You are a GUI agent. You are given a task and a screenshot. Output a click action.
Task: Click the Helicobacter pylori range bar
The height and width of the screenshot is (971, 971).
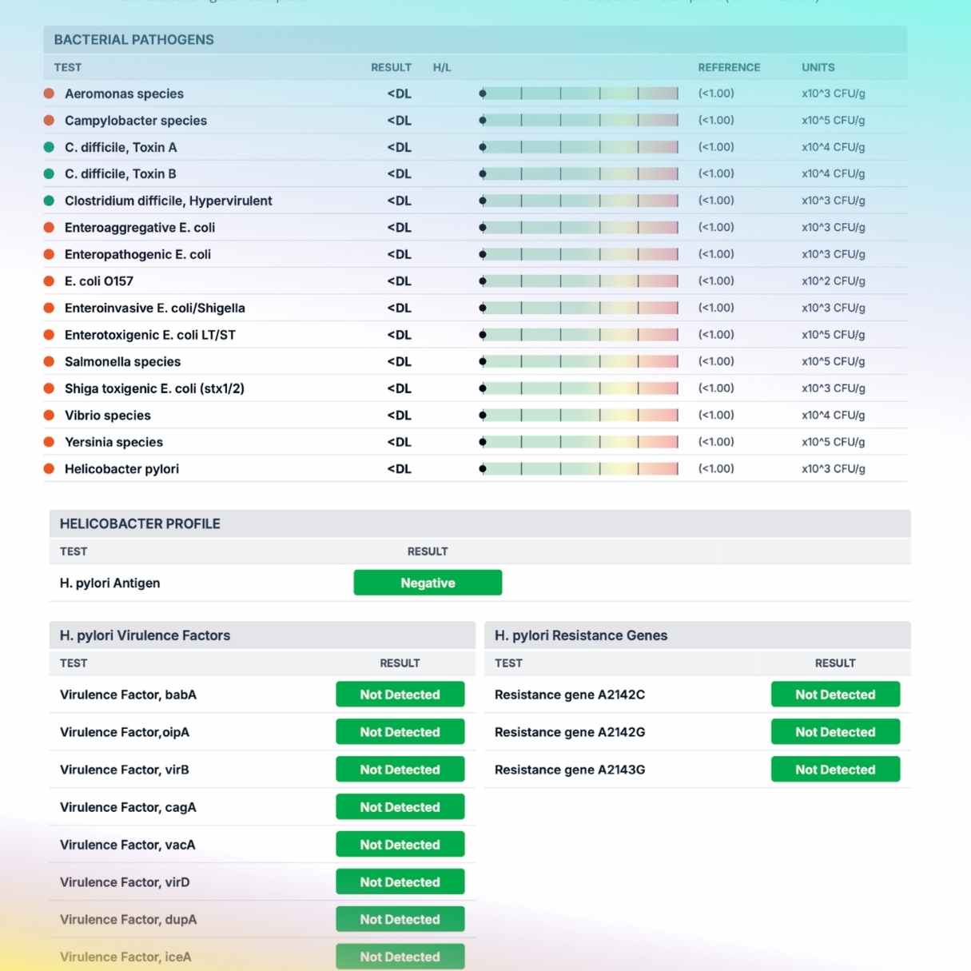(579, 469)
